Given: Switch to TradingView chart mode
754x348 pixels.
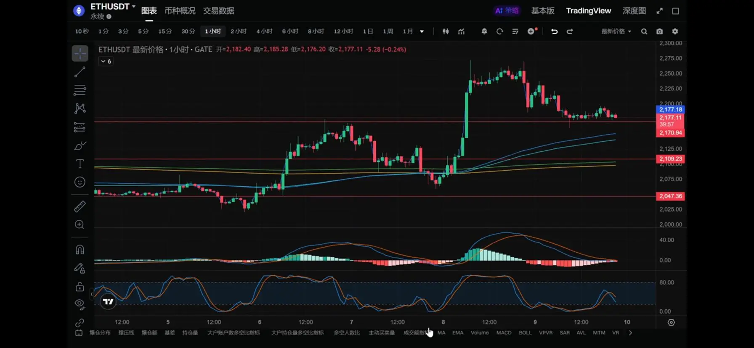Looking at the screenshot, I should [x=588, y=11].
